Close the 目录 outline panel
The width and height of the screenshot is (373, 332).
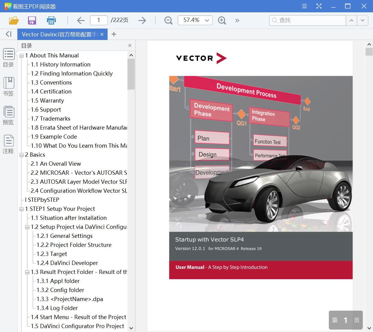(130, 45)
